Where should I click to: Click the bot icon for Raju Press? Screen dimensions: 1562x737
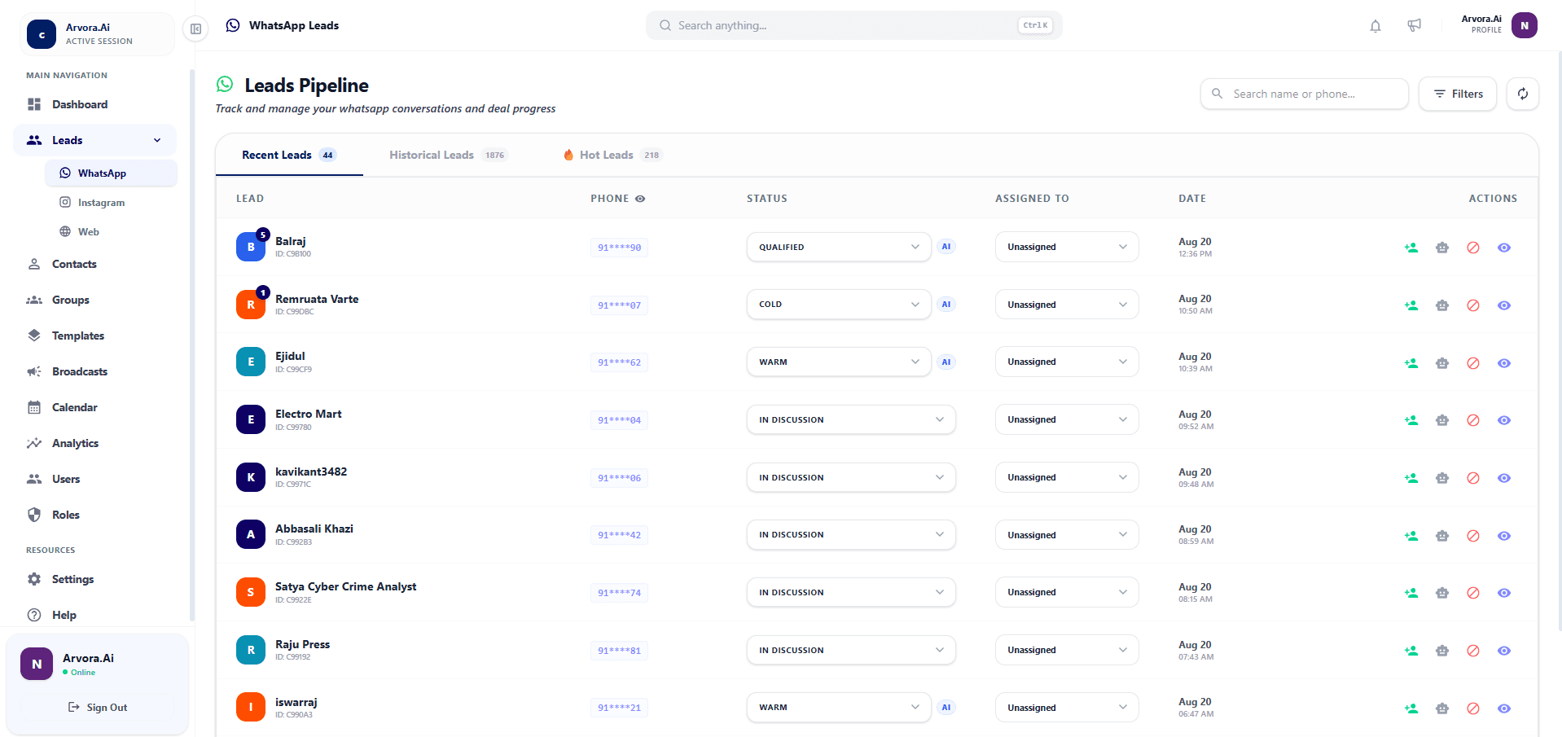coord(1442,651)
